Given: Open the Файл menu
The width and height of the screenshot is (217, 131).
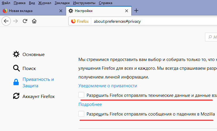Looking at the screenshot, I should [6, 3].
